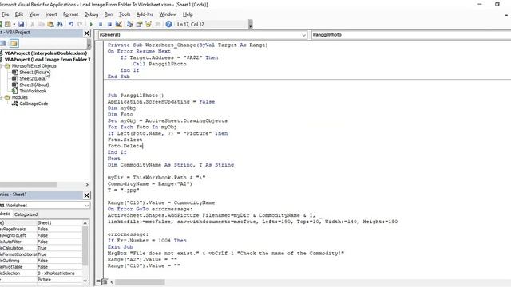
Task: Click the Sheet3 (About) worksheet icon
Action: (x=15, y=85)
